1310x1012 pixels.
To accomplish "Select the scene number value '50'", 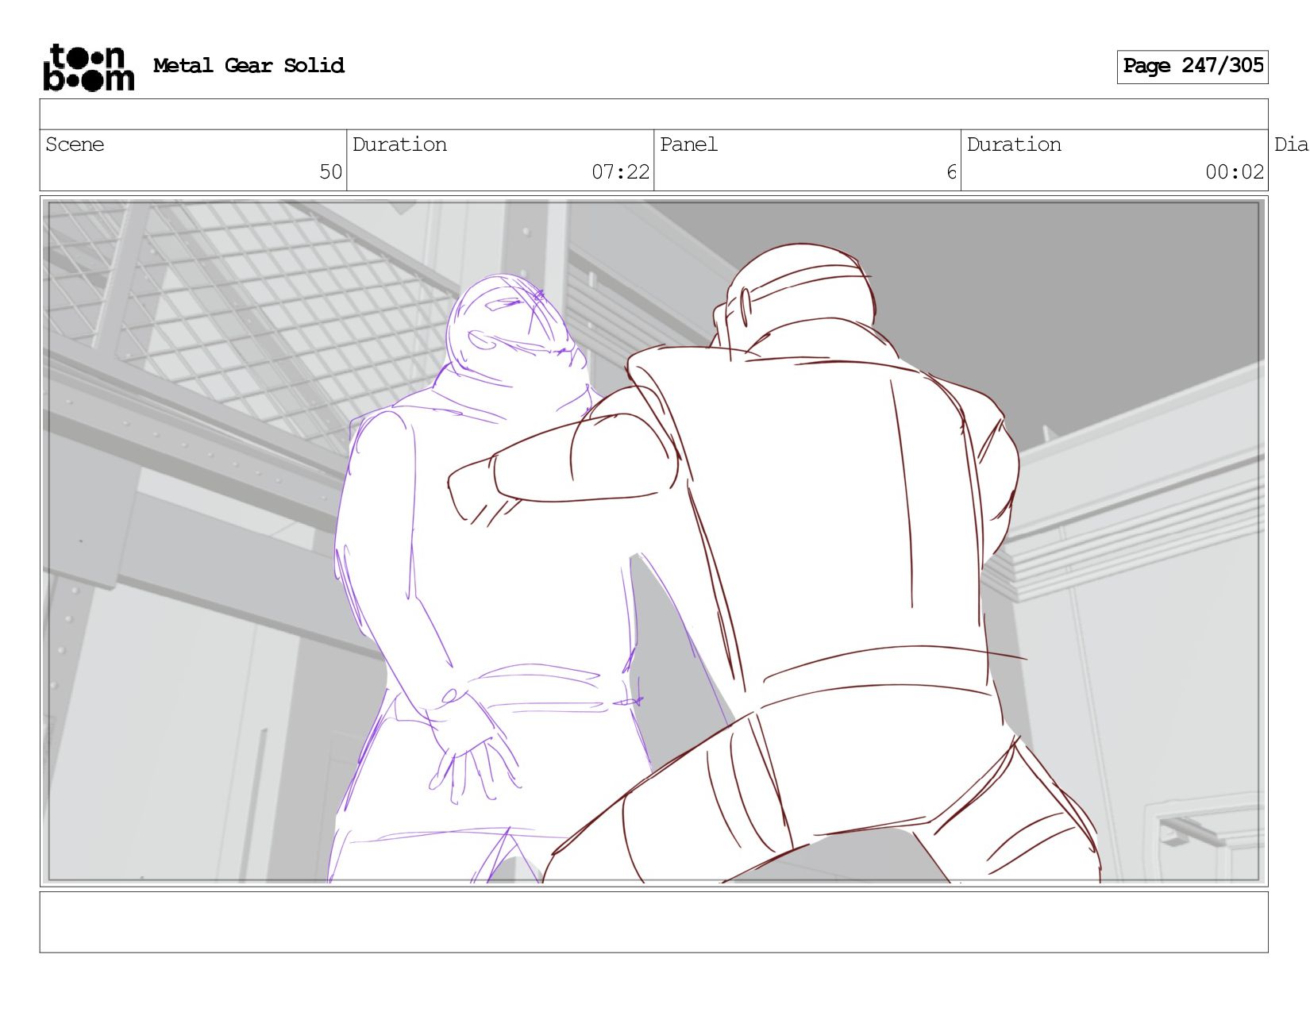I will click(x=330, y=171).
